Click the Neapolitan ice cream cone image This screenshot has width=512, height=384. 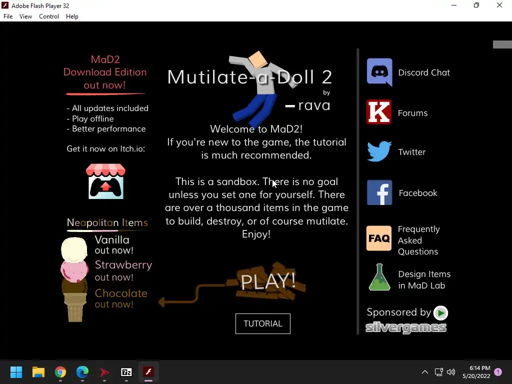point(74,279)
